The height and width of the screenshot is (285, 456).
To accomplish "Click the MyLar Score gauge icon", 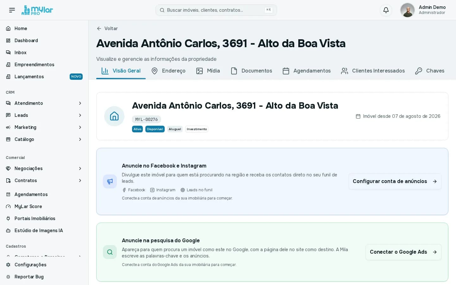I will click(9, 206).
